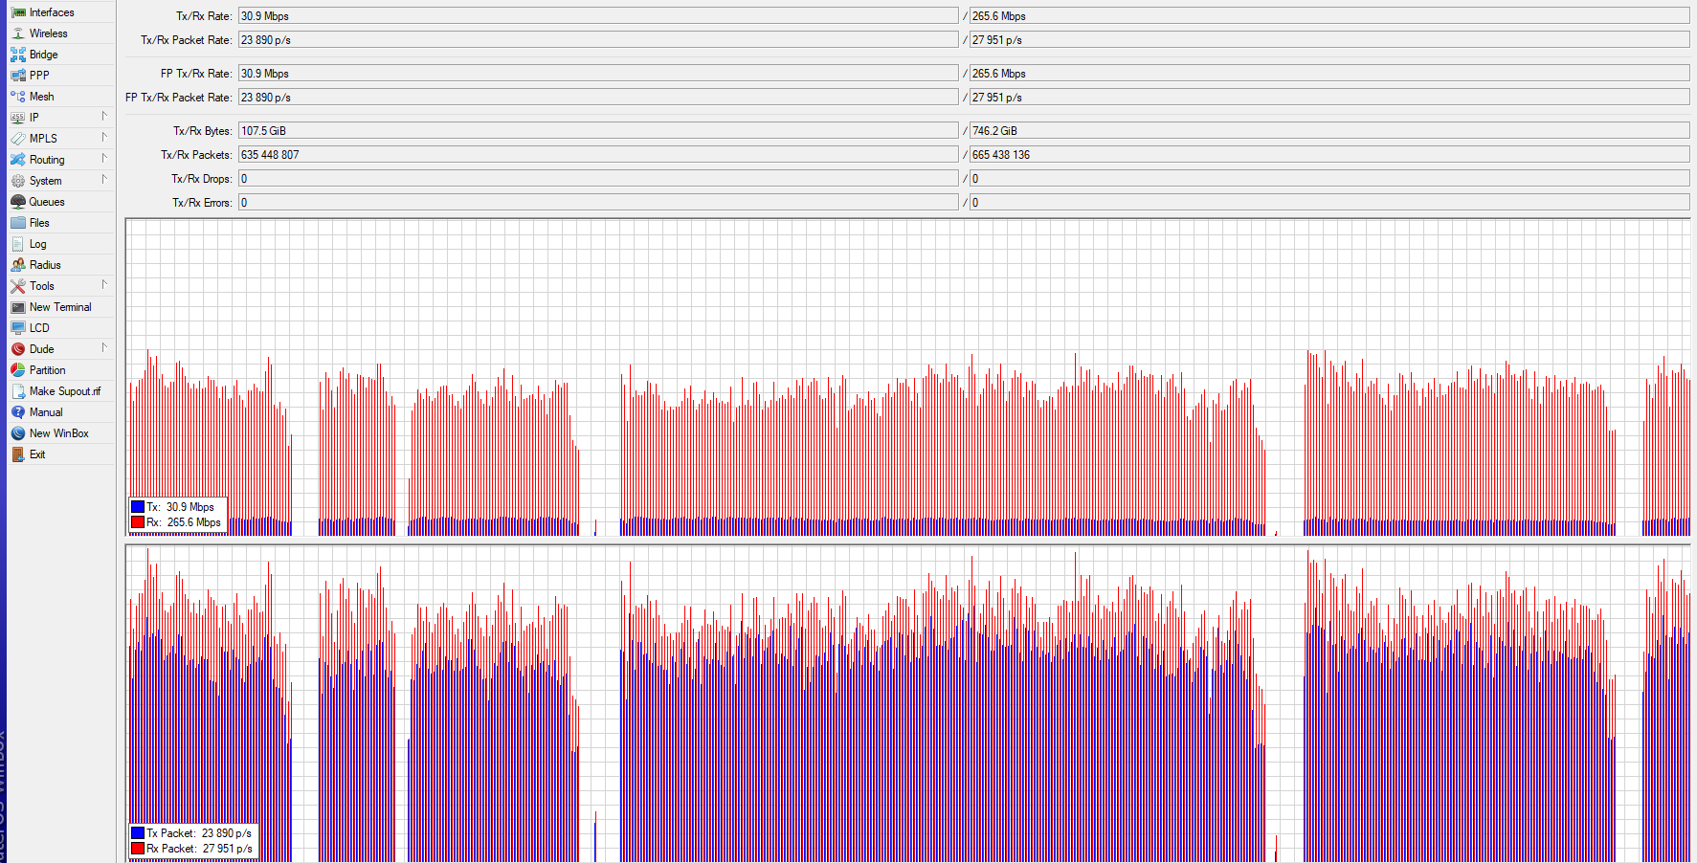The height and width of the screenshot is (863, 1697).
Task: View router Log via its icon
Action: pos(18,243)
